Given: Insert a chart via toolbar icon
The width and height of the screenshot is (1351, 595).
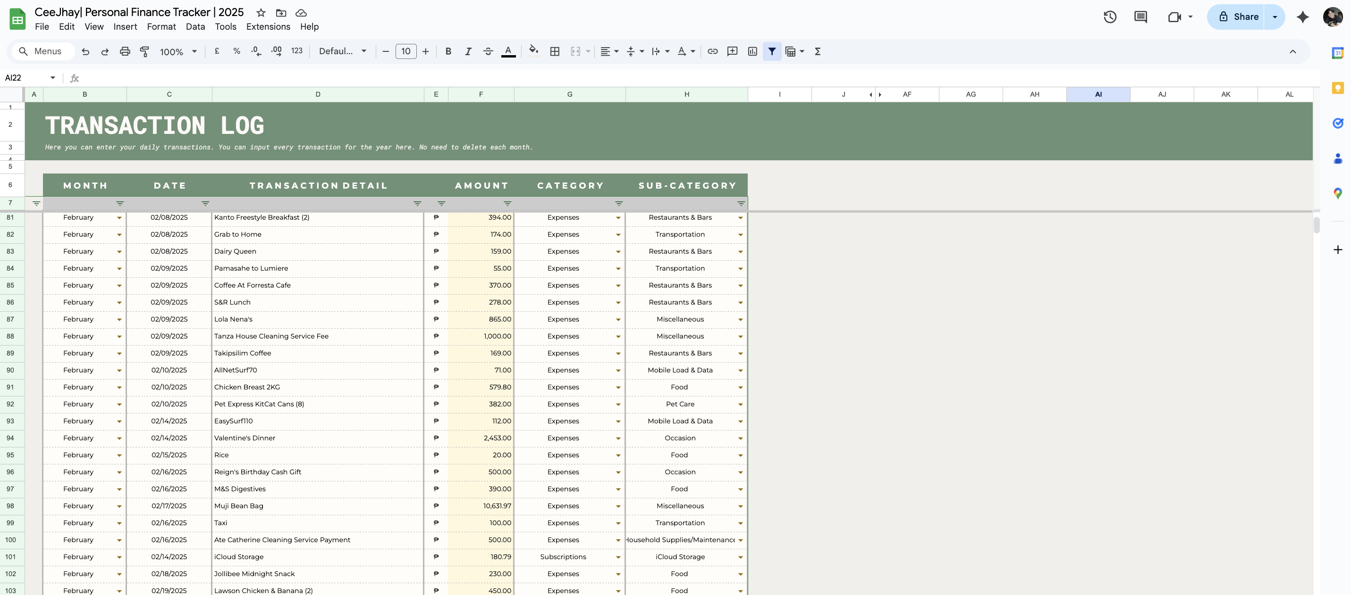Looking at the screenshot, I should tap(752, 51).
